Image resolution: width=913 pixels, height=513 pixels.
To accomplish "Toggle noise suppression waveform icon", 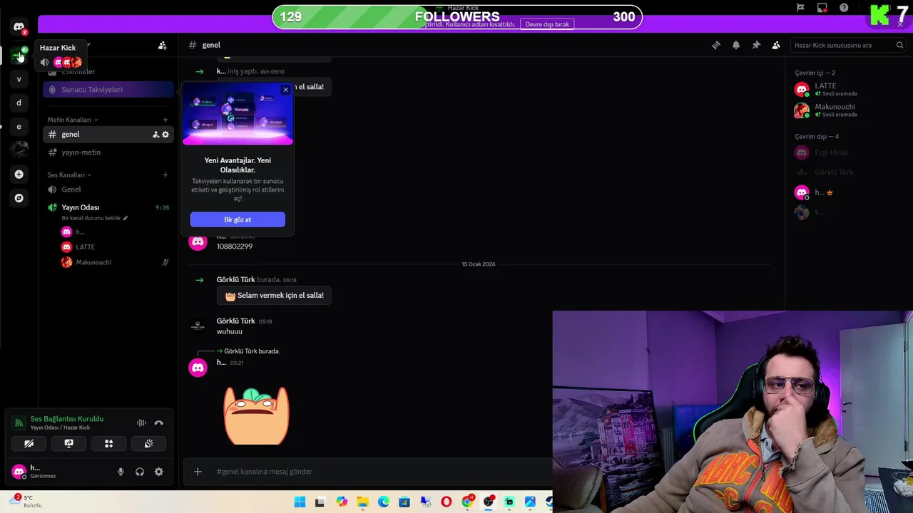I will point(141,423).
